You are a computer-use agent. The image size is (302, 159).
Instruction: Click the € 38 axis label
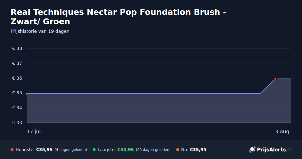tap(17, 48)
